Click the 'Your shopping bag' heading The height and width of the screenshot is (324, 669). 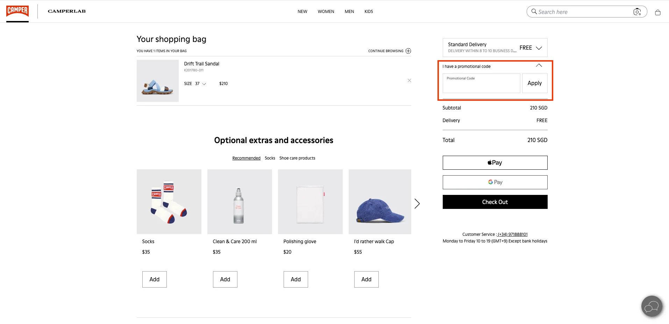click(x=171, y=39)
